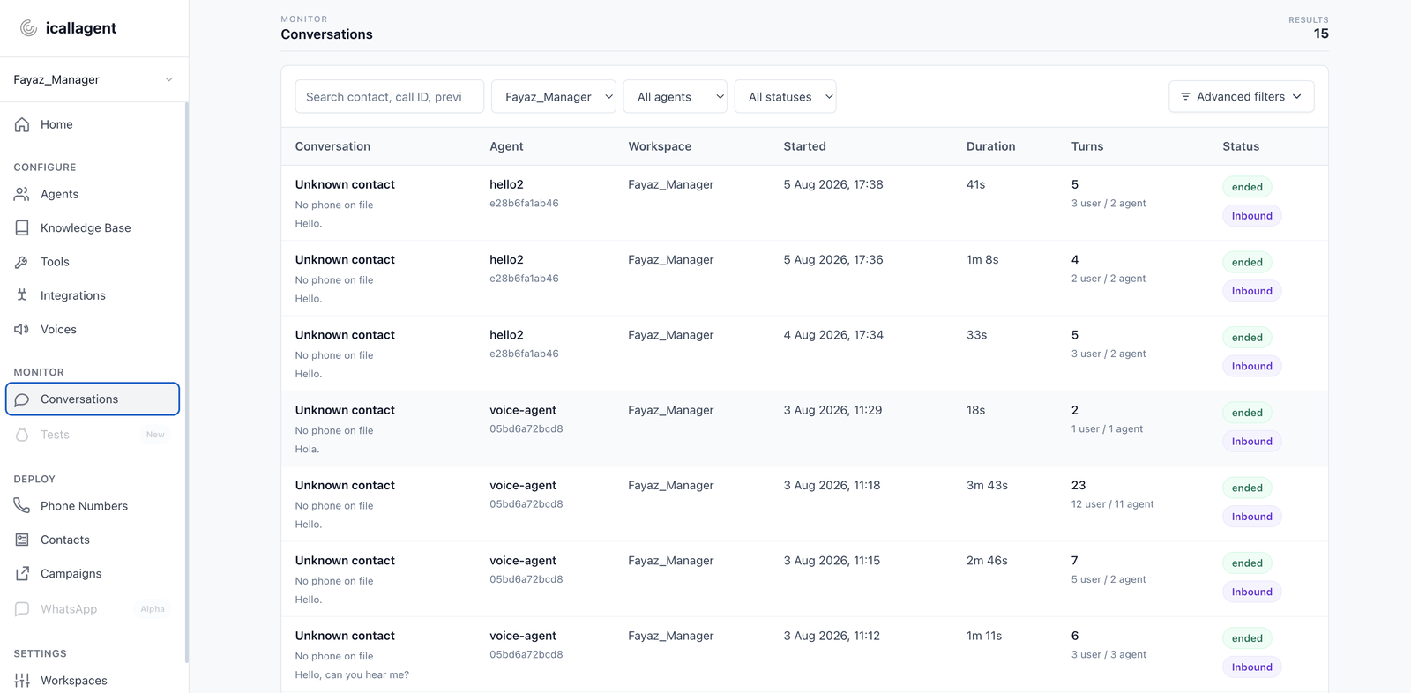The image size is (1411, 693).
Task: Click the Workspaces sliders icon
Action: (22, 680)
